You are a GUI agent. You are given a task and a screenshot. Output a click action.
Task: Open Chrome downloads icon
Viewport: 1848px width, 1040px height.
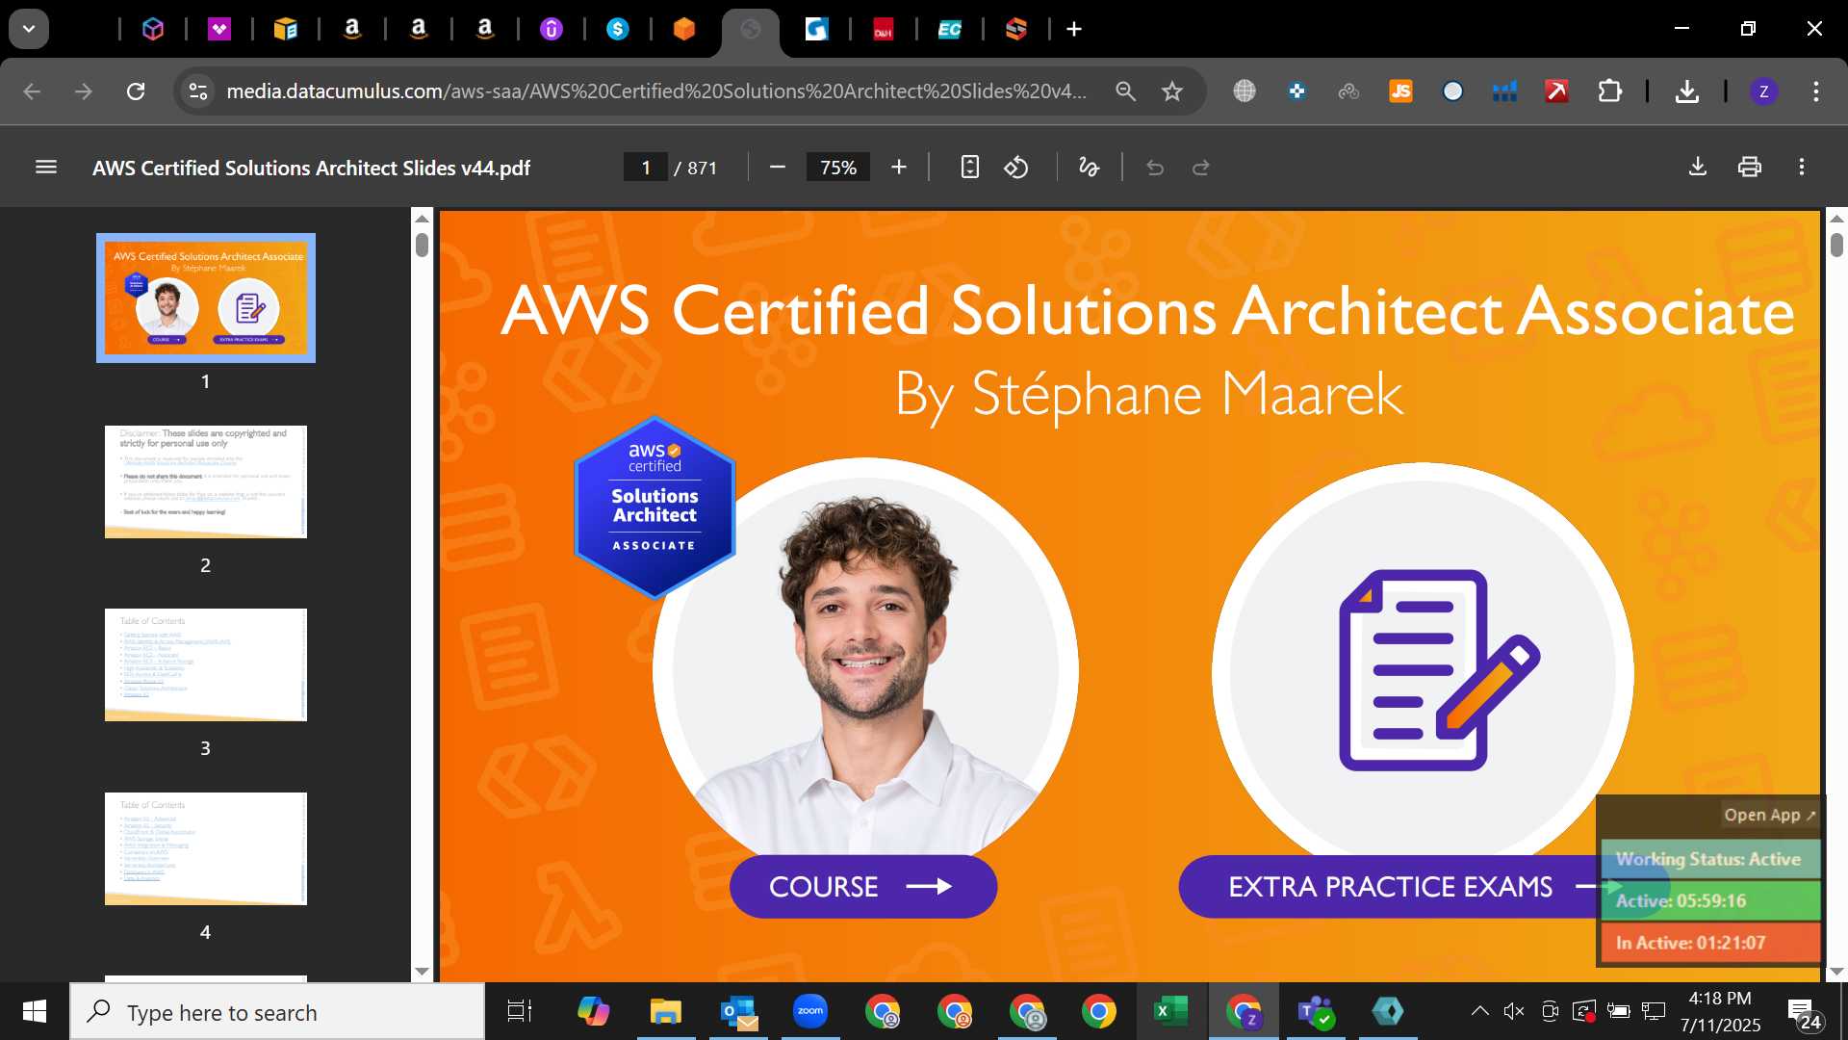point(1686,91)
